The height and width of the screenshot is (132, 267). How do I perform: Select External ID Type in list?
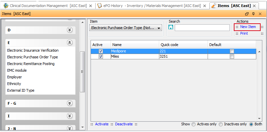[x=21, y=90]
